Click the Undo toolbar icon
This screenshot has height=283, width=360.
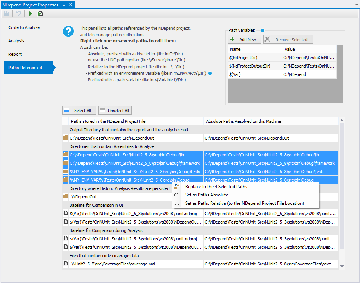[x=19, y=14]
